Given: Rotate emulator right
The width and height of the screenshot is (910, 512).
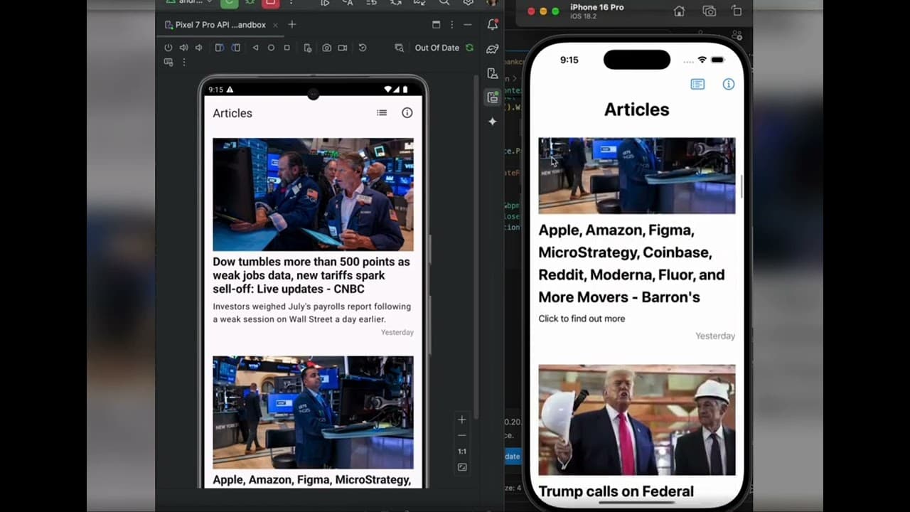Looking at the screenshot, I should coord(236,48).
